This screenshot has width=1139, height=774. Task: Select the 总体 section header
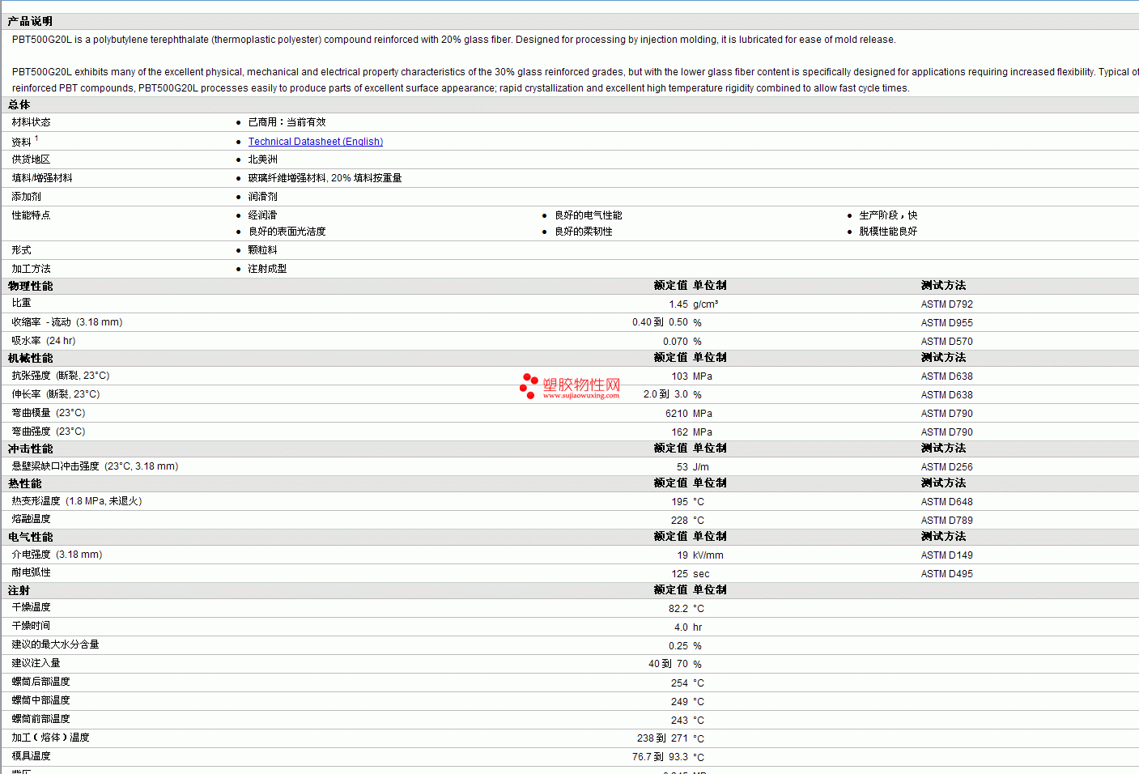(x=19, y=104)
